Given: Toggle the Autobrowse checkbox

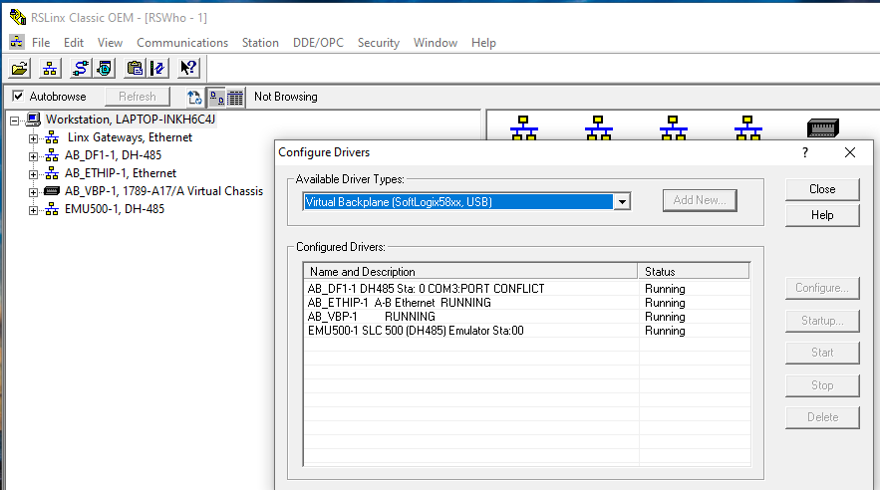Looking at the screenshot, I should pos(18,96).
